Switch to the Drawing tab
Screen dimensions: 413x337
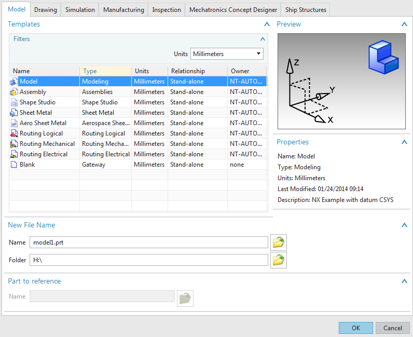pyautogui.click(x=46, y=10)
